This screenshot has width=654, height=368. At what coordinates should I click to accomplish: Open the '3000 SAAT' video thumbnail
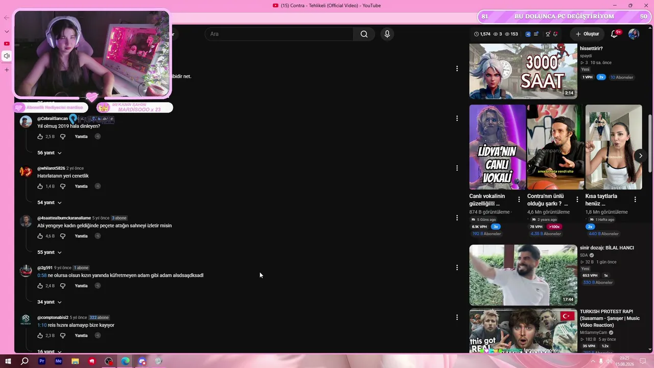pos(523,71)
